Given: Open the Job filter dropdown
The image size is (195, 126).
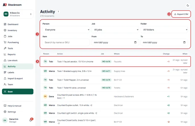Looking at the screenshot, I should pos(115,30).
